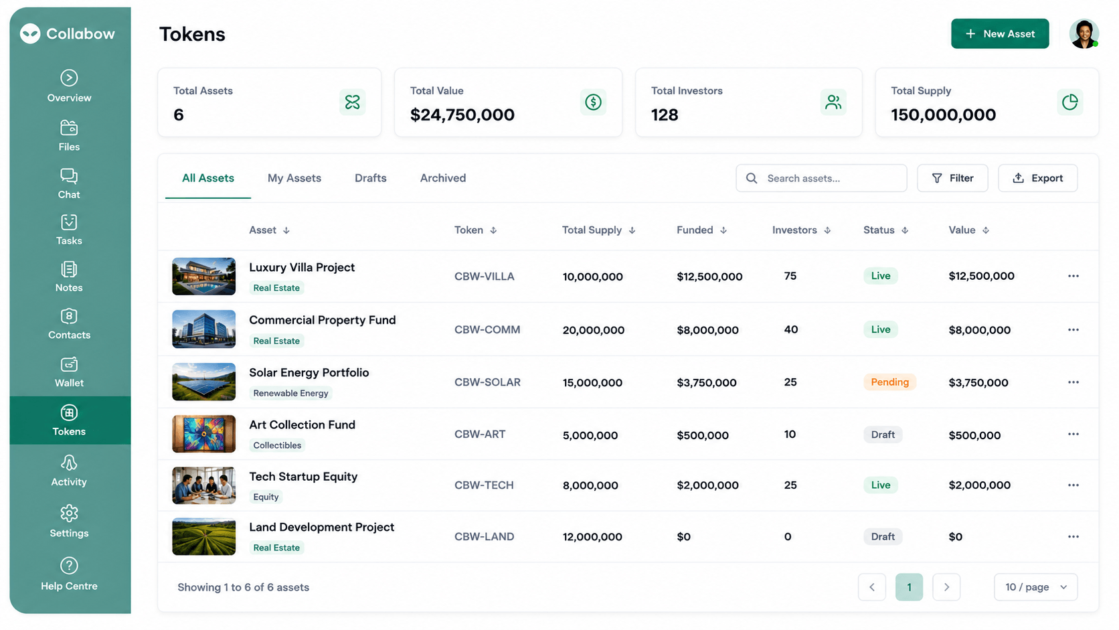Sort by the Token column

coord(475,230)
